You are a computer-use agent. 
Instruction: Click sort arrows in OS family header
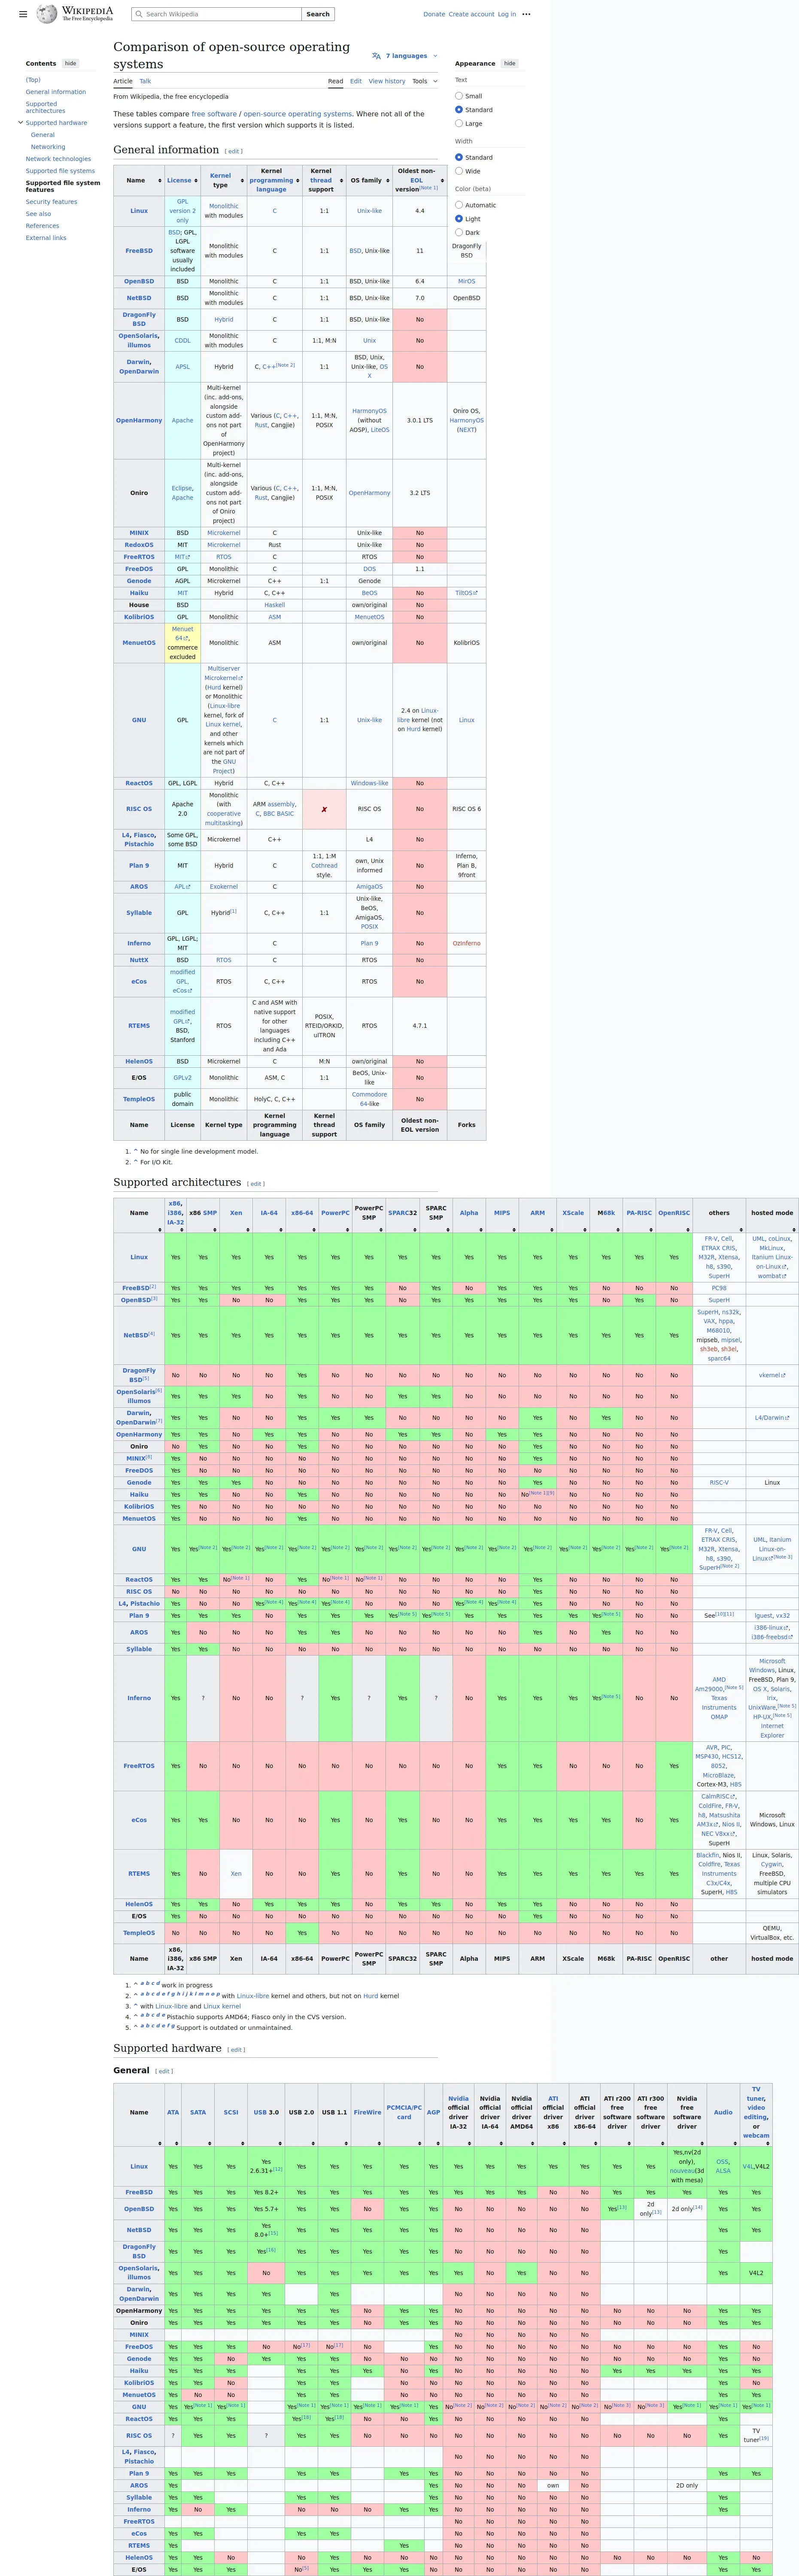click(388, 181)
